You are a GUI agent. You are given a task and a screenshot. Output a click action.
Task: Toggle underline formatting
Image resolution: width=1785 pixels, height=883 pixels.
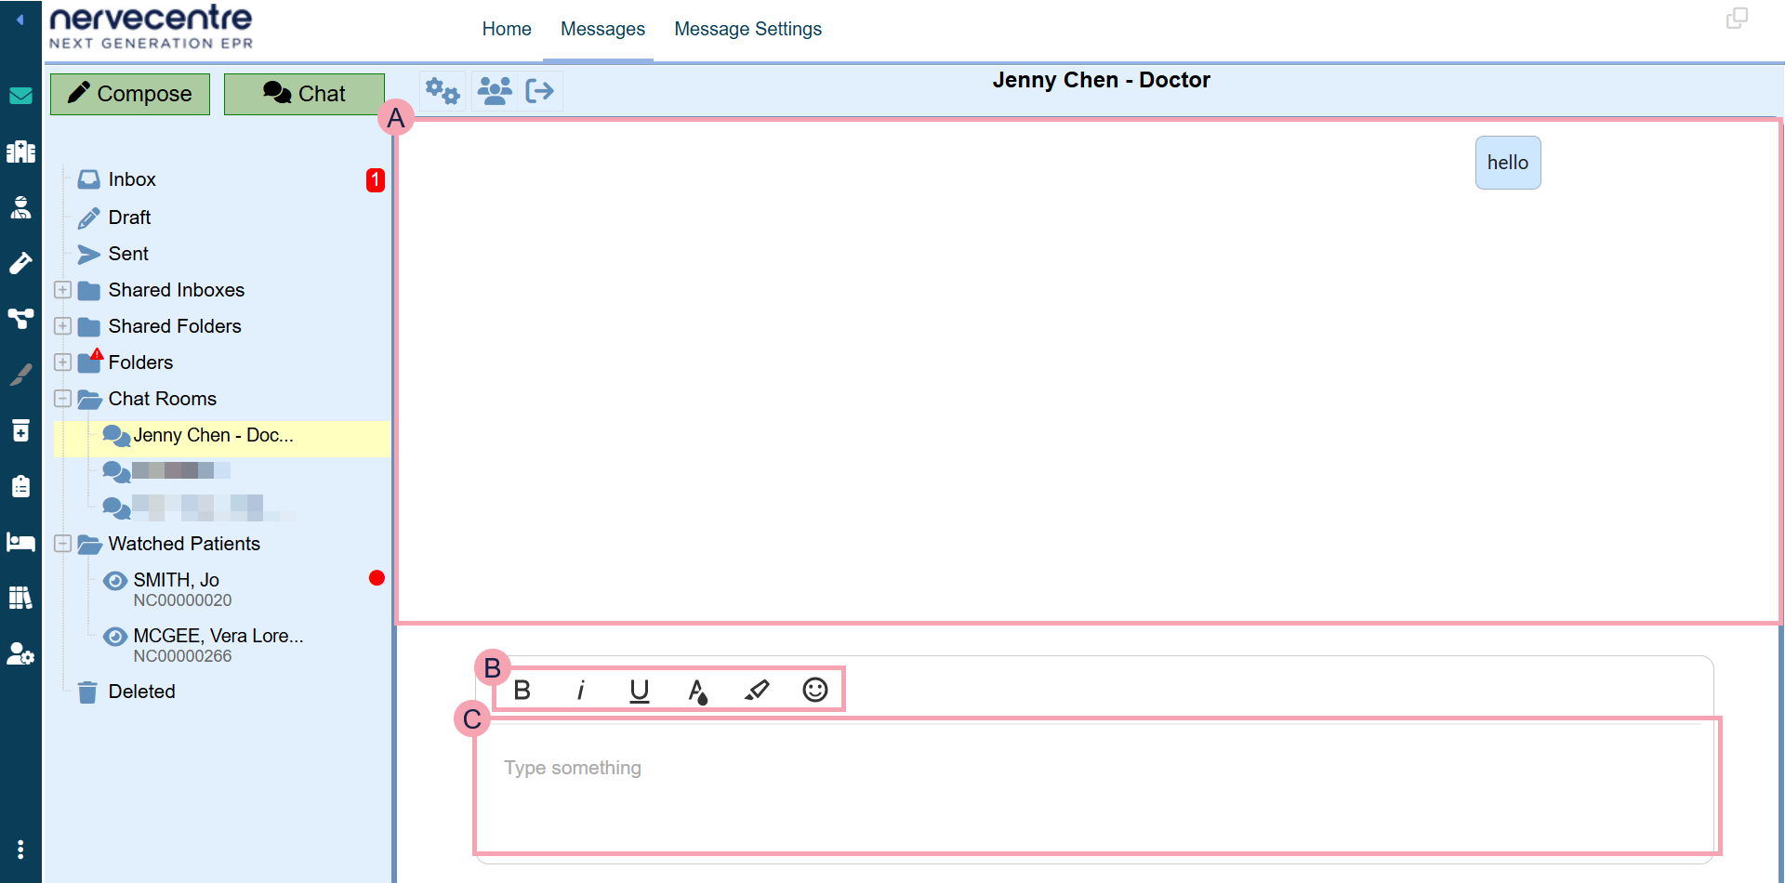click(639, 690)
